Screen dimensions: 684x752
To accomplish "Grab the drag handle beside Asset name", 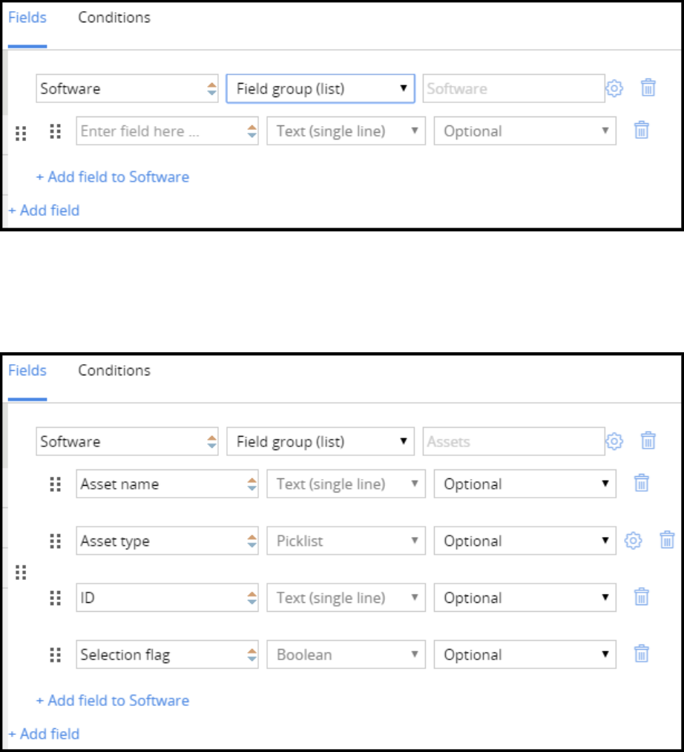I will (x=55, y=484).
